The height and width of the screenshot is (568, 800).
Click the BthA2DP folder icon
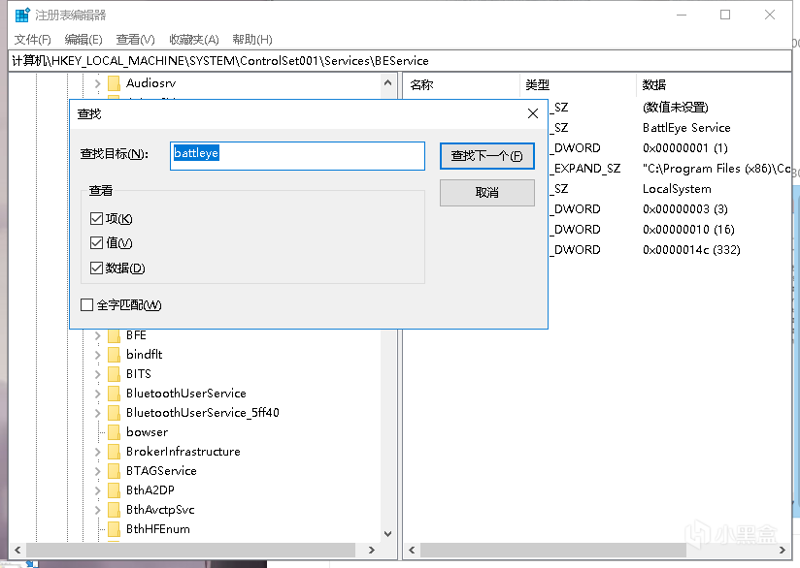point(114,490)
